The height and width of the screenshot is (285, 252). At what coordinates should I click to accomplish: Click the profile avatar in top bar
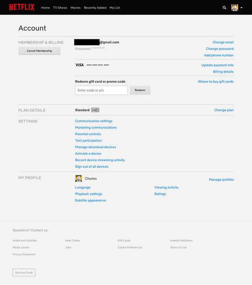[x=235, y=8]
